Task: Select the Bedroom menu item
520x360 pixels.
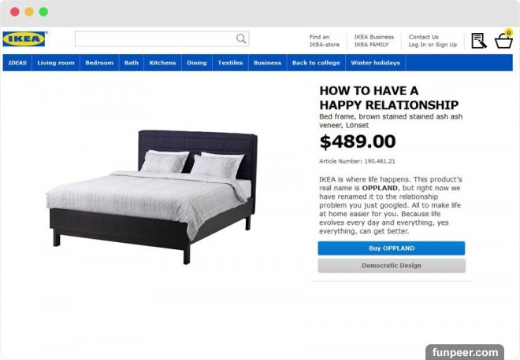Action: (99, 63)
